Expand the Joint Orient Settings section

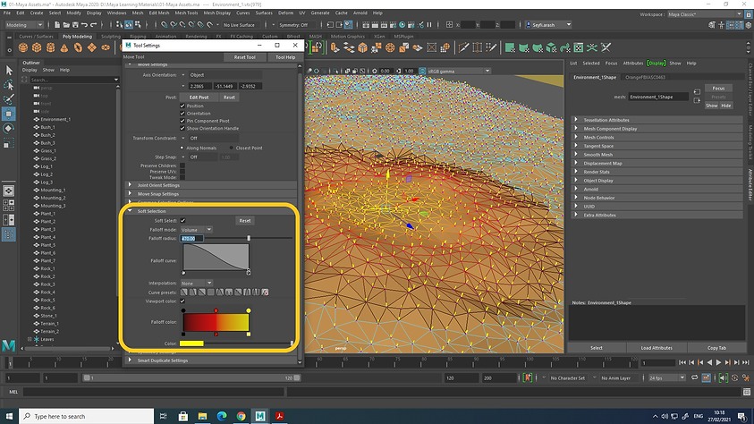point(130,185)
